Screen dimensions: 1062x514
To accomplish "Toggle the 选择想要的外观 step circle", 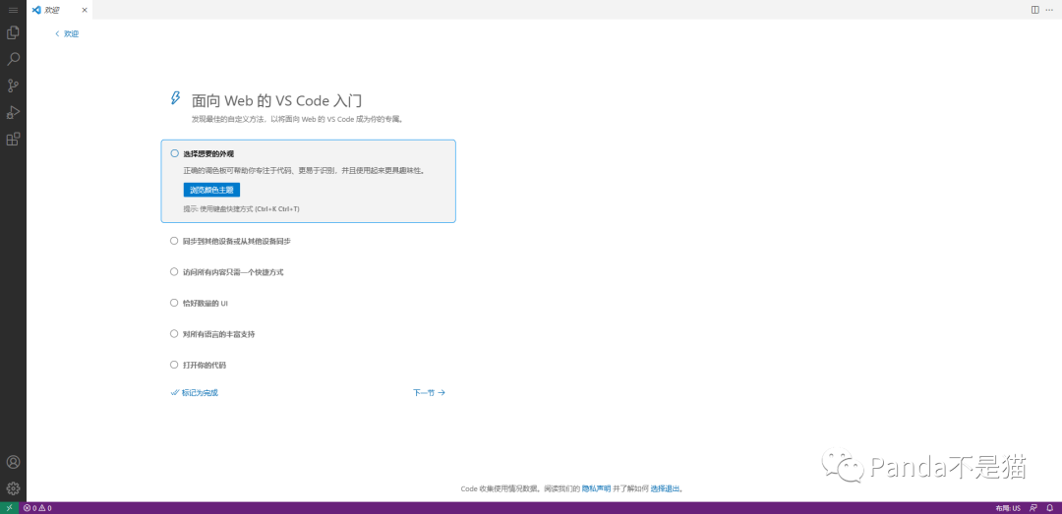I will pyautogui.click(x=174, y=153).
